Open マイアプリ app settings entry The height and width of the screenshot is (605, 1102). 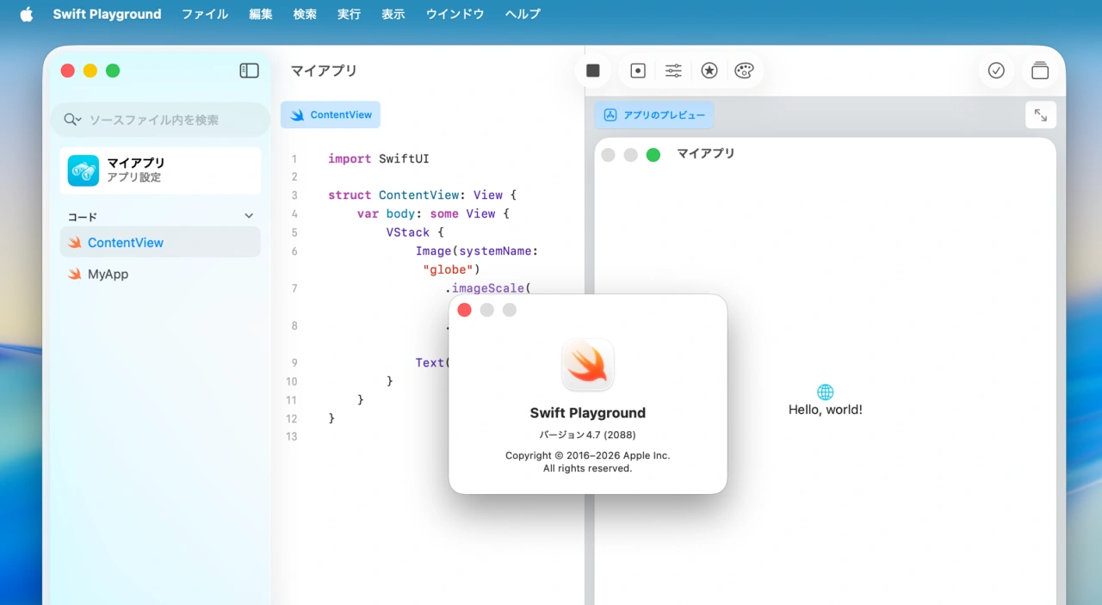pyautogui.click(x=159, y=170)
